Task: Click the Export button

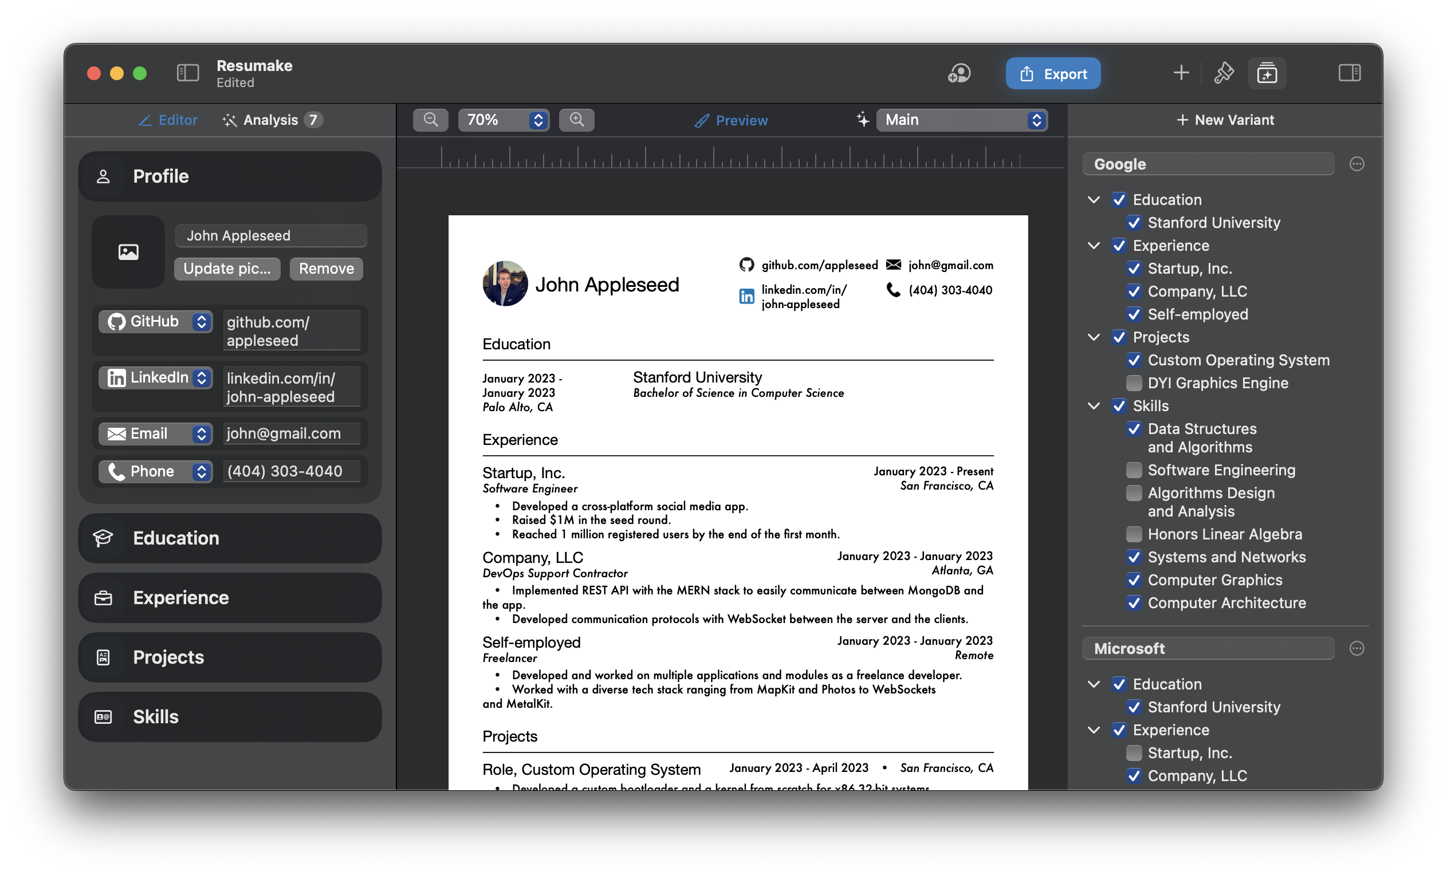Action: (x=1053, y=73)
